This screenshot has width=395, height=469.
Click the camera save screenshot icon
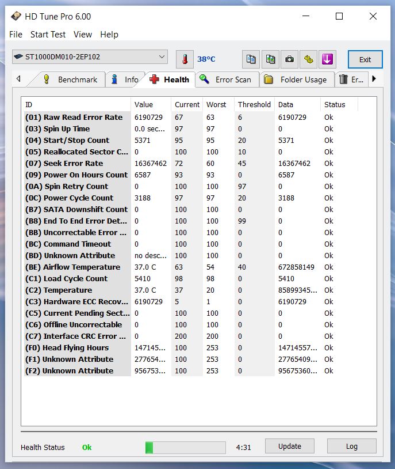290,59
